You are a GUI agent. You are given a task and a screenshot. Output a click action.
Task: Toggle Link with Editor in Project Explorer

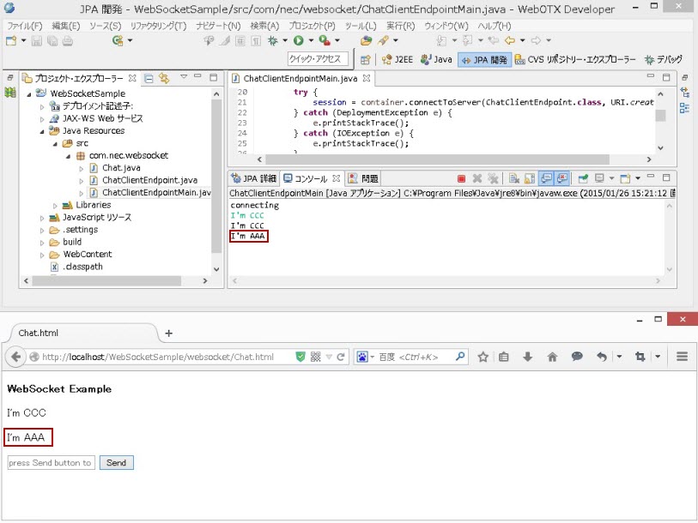tap(163, 78)
